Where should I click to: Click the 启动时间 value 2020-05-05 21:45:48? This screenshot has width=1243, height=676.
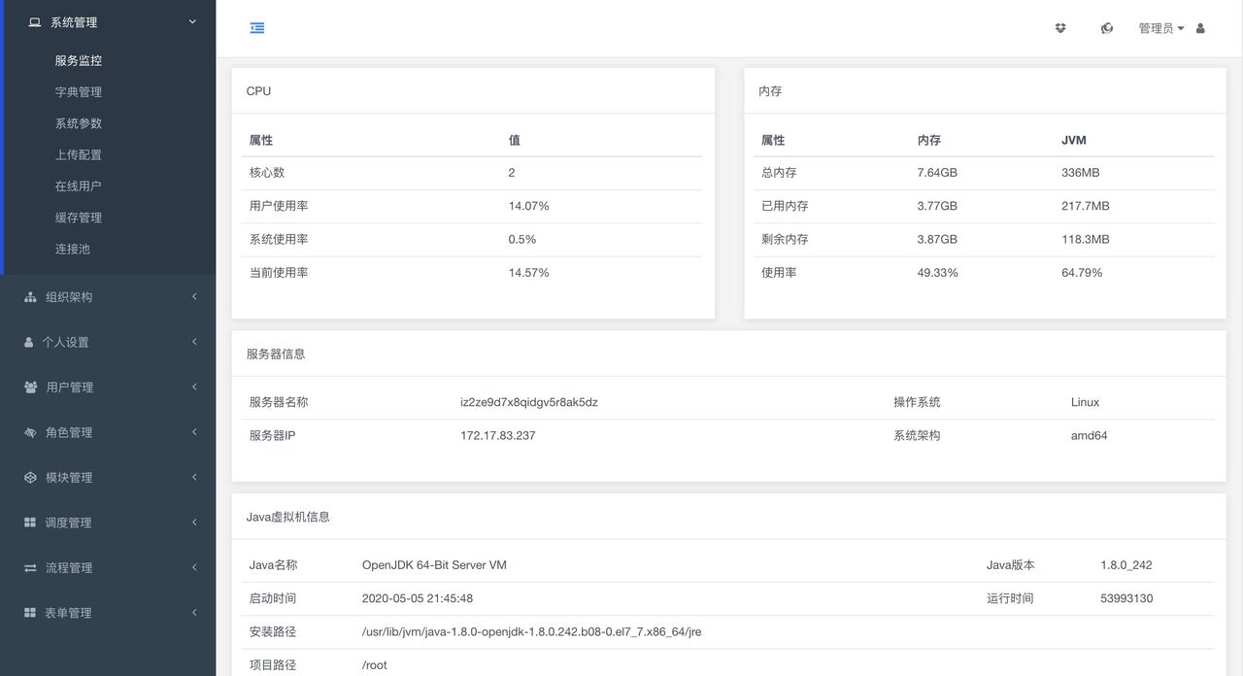[418, 598]
